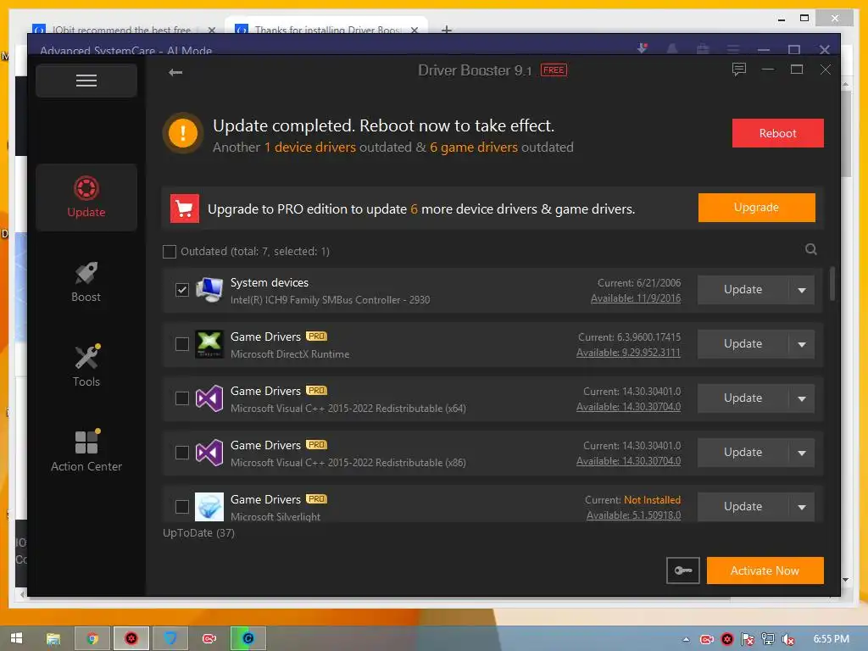The width and height of the screenshot is (868, 651).
Task: Click the red Reboot button
Action: coord(777,133)
